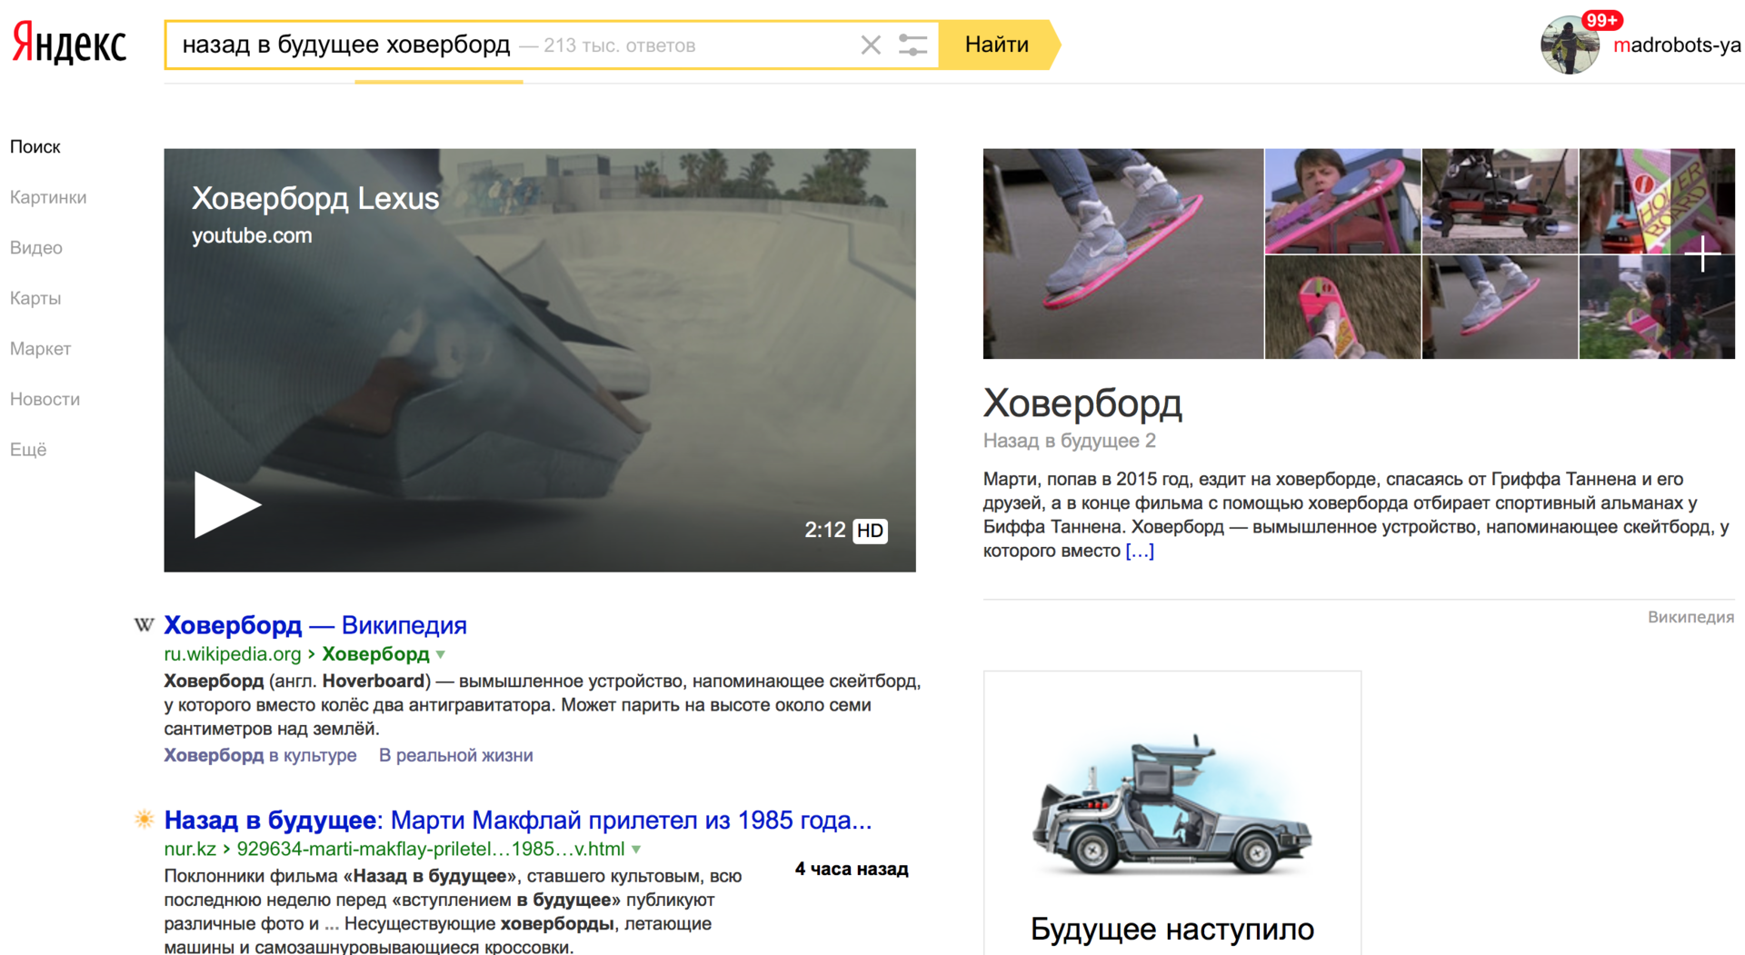
Task: Open advanced search settings sliders icon
Action: 912,45
